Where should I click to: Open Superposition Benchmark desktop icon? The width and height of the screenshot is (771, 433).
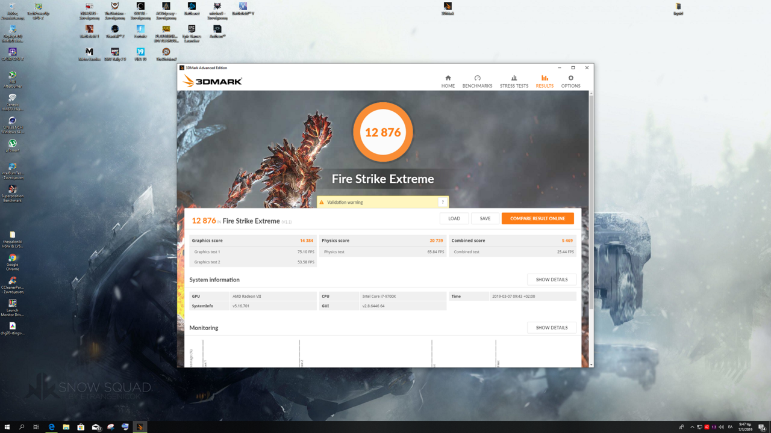(12, 194)
